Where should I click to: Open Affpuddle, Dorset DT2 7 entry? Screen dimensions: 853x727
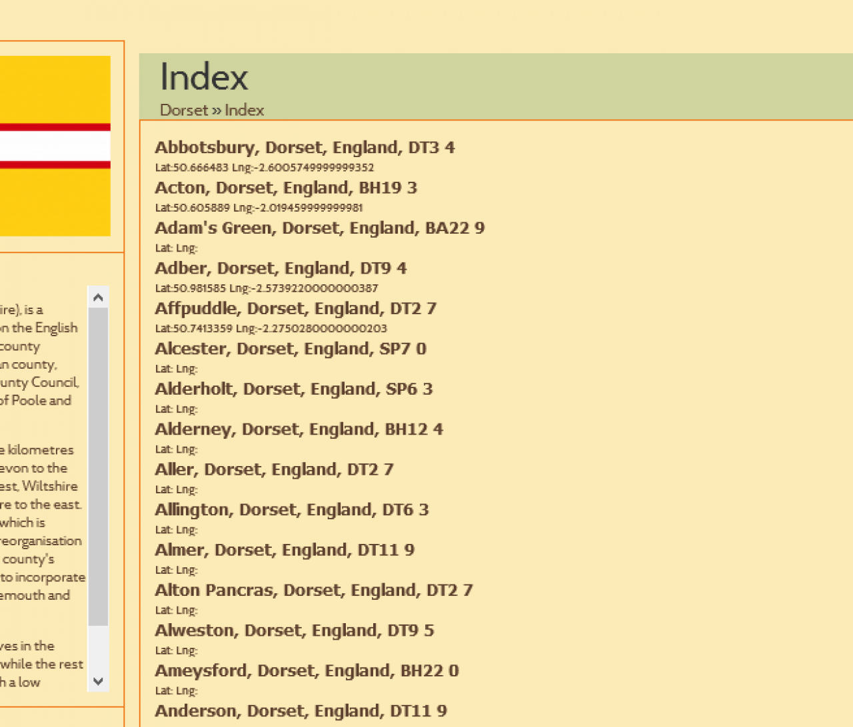tap(295, 309)
